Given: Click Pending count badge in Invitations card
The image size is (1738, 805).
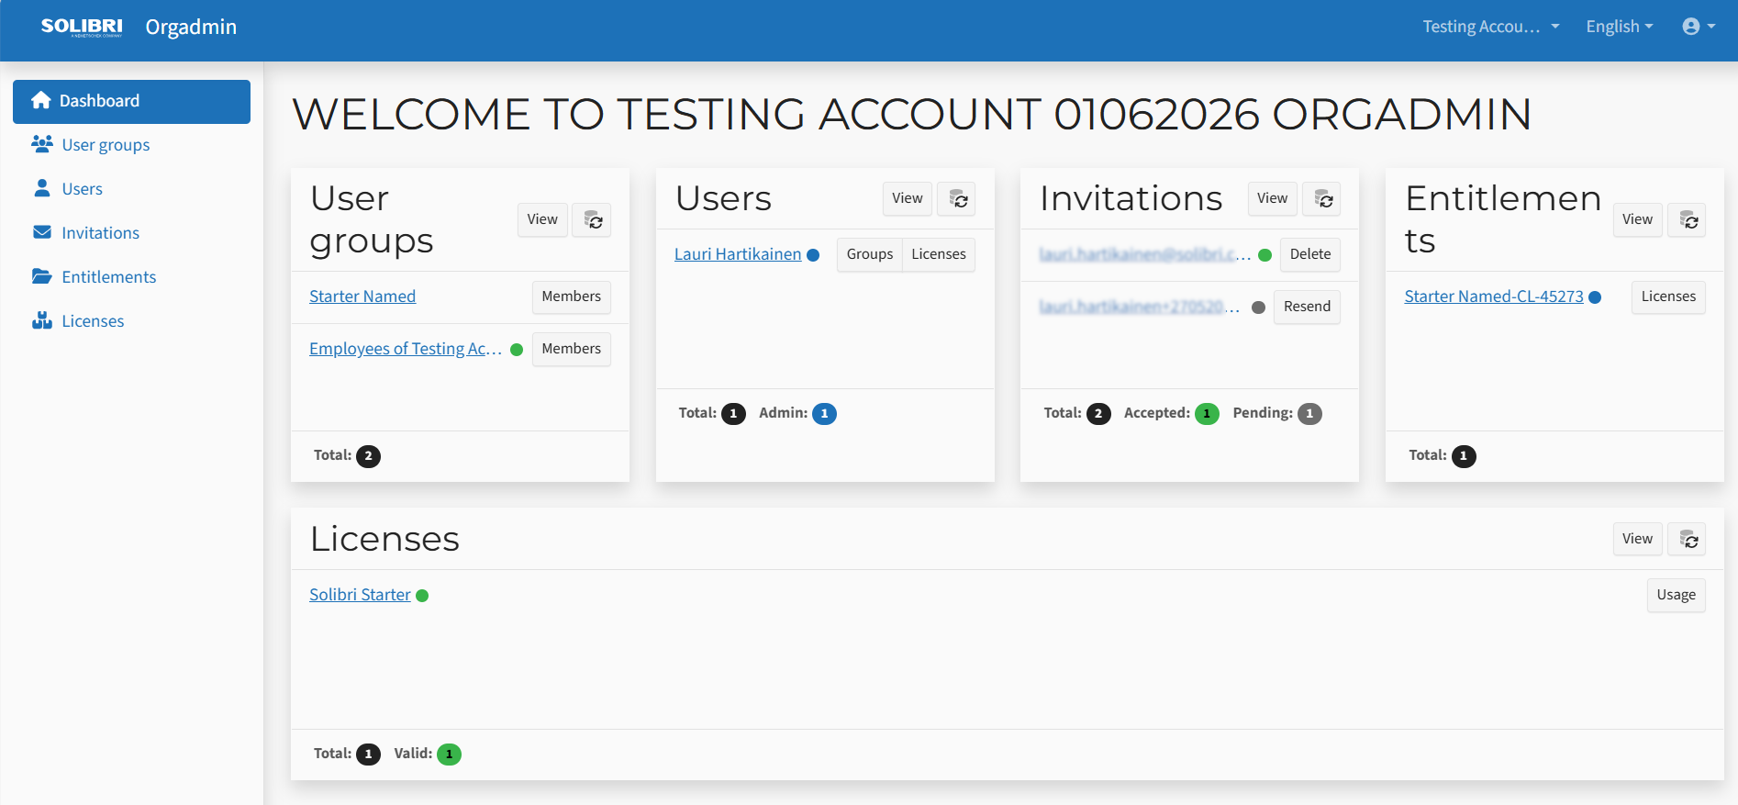Looking at the screenshot, I should pyautogui.click(x=1309, y=414).
